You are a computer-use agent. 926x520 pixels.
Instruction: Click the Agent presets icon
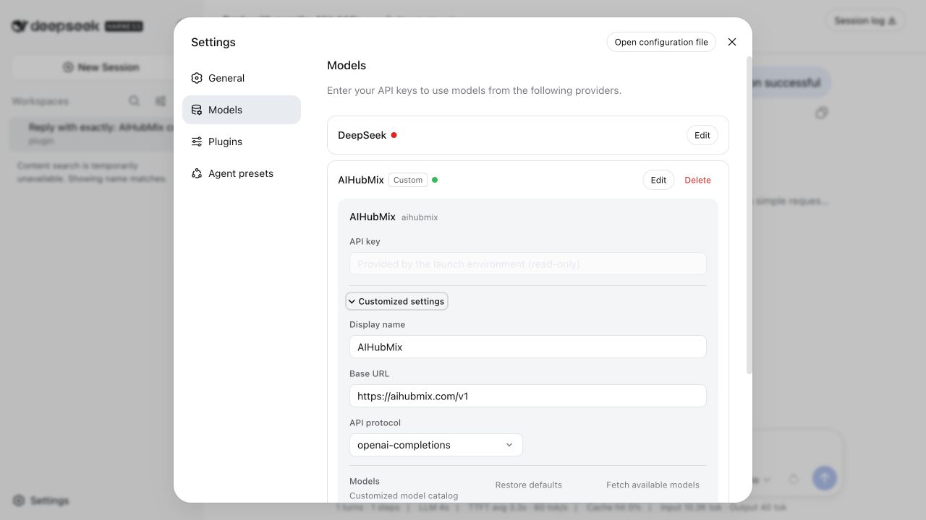point(197,173)
